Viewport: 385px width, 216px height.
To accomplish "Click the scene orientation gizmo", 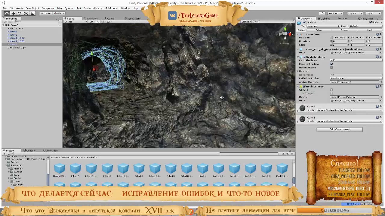I will pyautogui.click(x=285, y=34).
